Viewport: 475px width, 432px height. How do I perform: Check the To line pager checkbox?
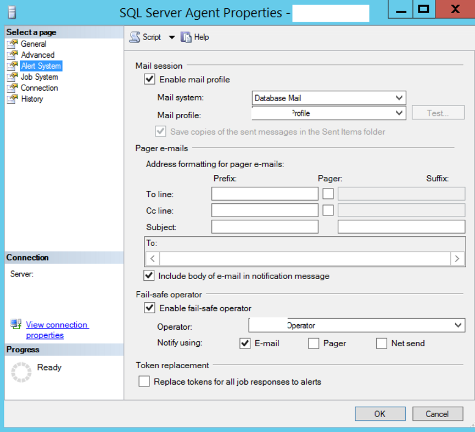tap(328, 193)
